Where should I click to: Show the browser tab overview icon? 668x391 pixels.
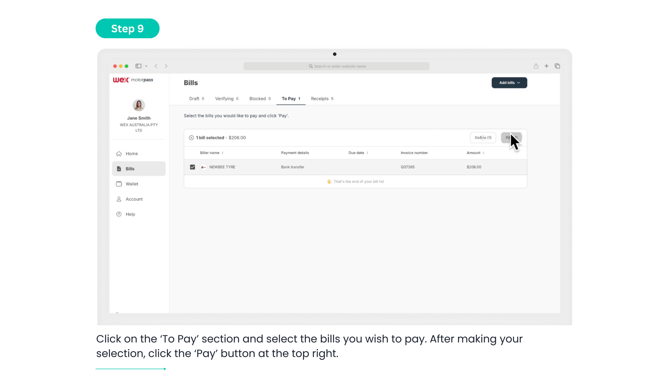pyautogui.click(x=557, y=66)
